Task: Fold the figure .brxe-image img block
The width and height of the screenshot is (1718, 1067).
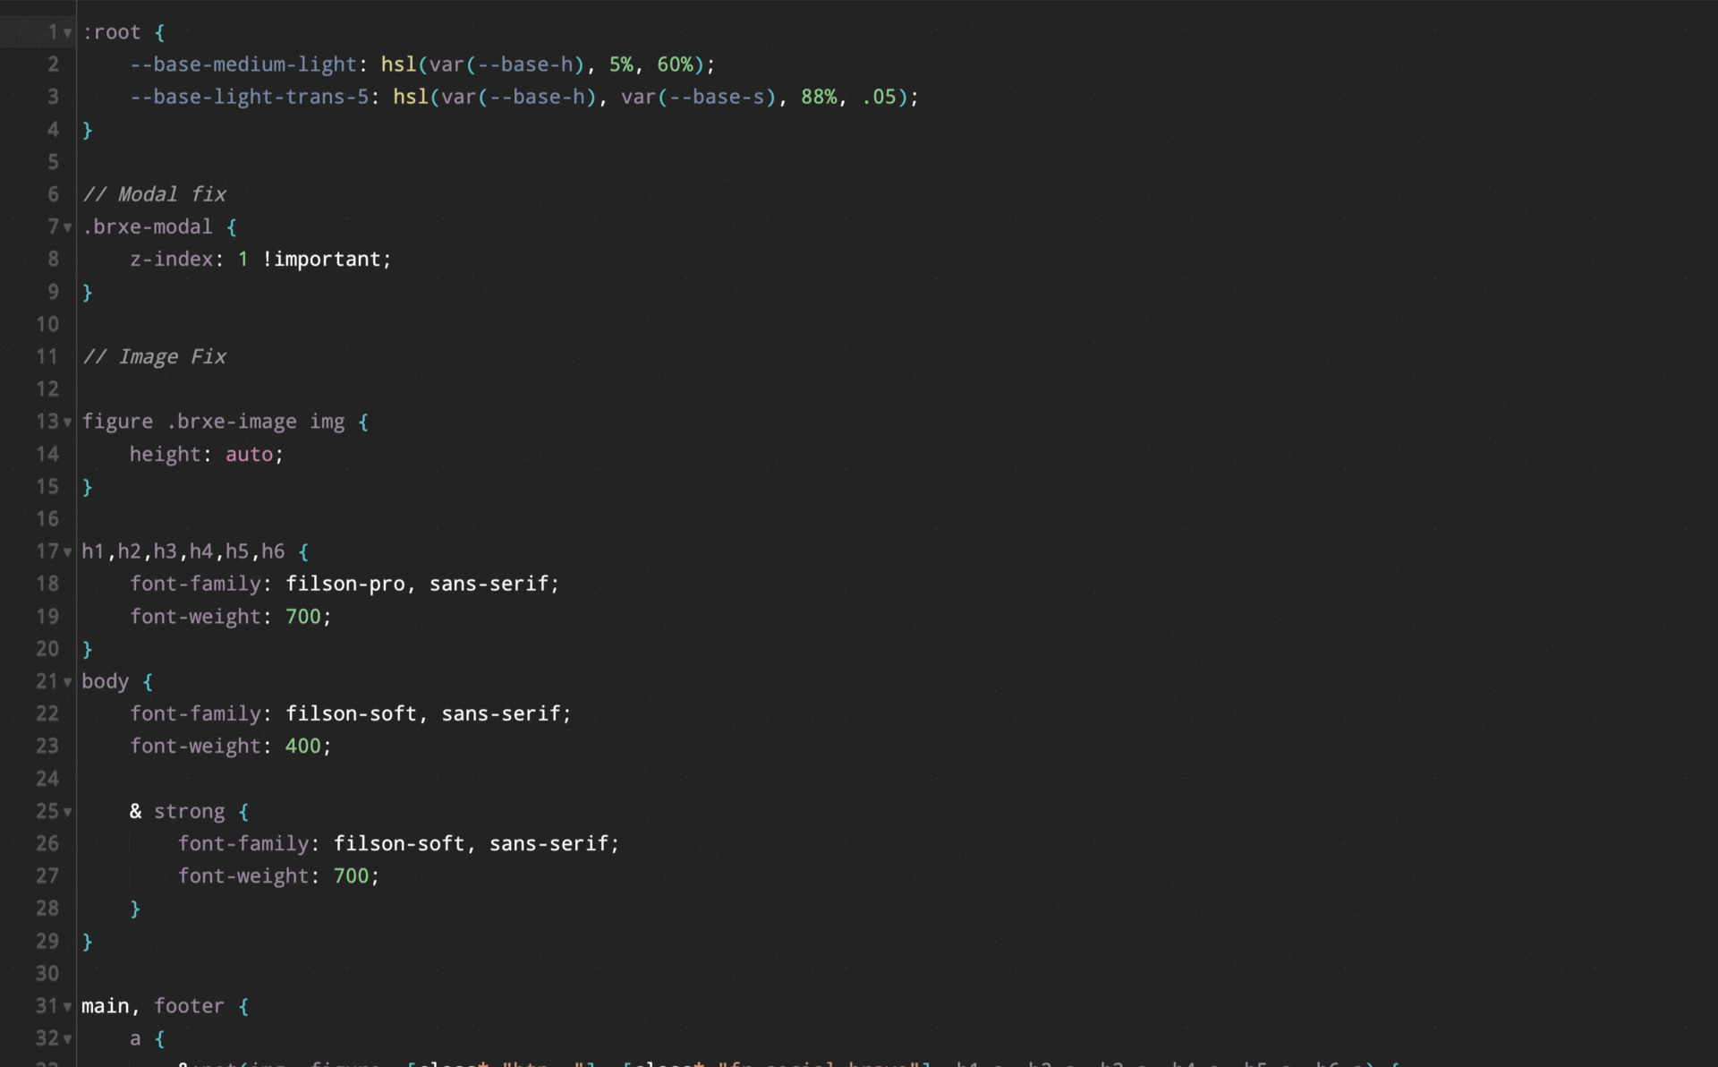Action: 67,423
